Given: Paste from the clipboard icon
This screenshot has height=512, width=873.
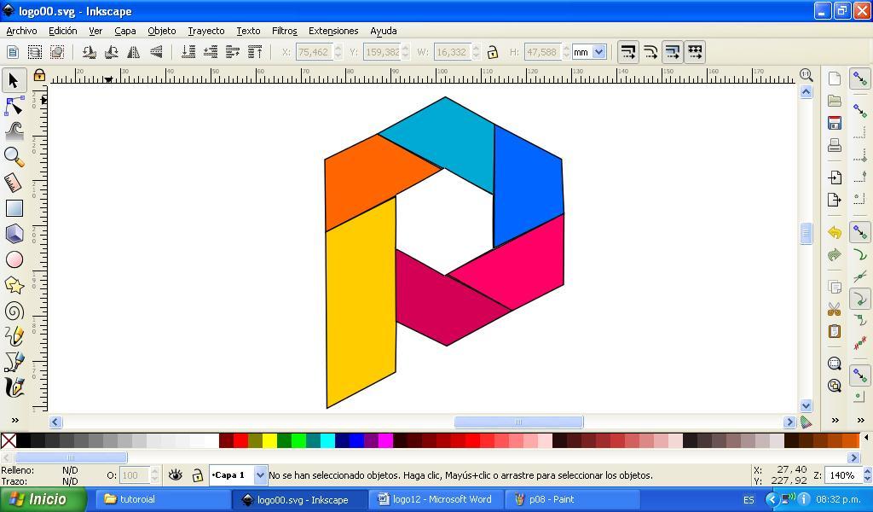Looking at the screenshot, I should point(834,331).
